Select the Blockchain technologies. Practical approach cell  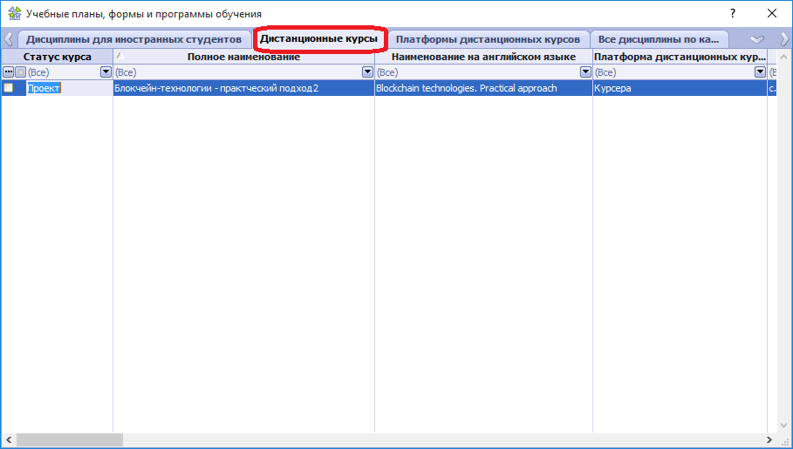tap(466, 88)
